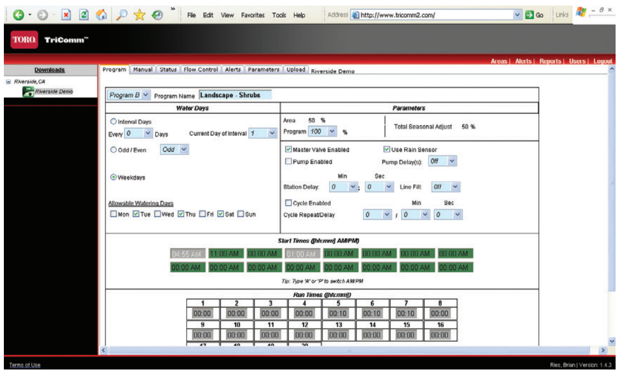Switch to the Flow Control tab
Screen dimensions: 620x375
(x=201, y=70)
